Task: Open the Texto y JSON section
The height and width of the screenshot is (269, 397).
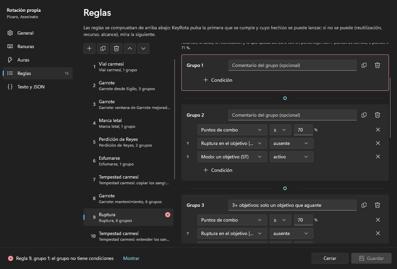Action: click(x=38, y=87)
